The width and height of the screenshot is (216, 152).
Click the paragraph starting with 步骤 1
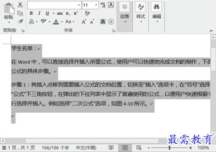tap(111, 94)
